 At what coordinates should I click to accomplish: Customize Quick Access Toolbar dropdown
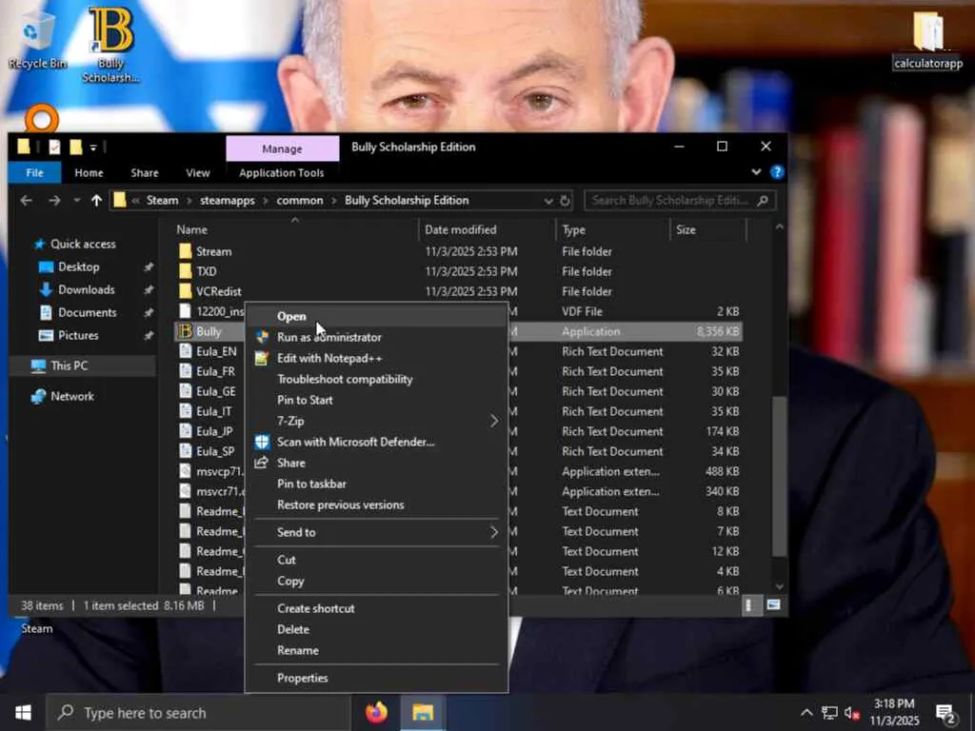point(93,148)
